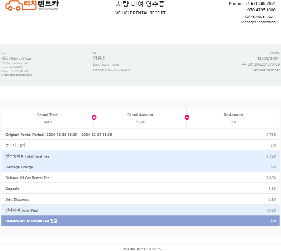Click the Add Discount row
Viewport: 281px width, 251px height.
coord(140,199)
